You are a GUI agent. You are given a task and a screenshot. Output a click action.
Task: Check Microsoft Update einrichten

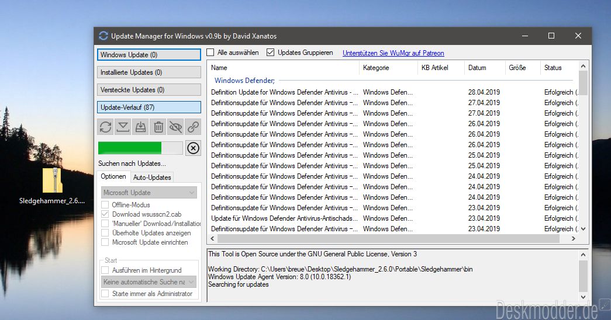click(x=105, y=242)
